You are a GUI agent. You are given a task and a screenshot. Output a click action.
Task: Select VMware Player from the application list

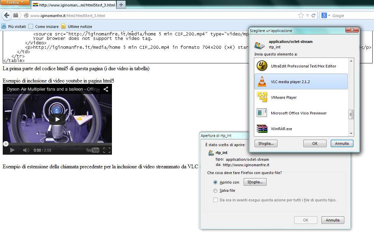coord(301,97)
